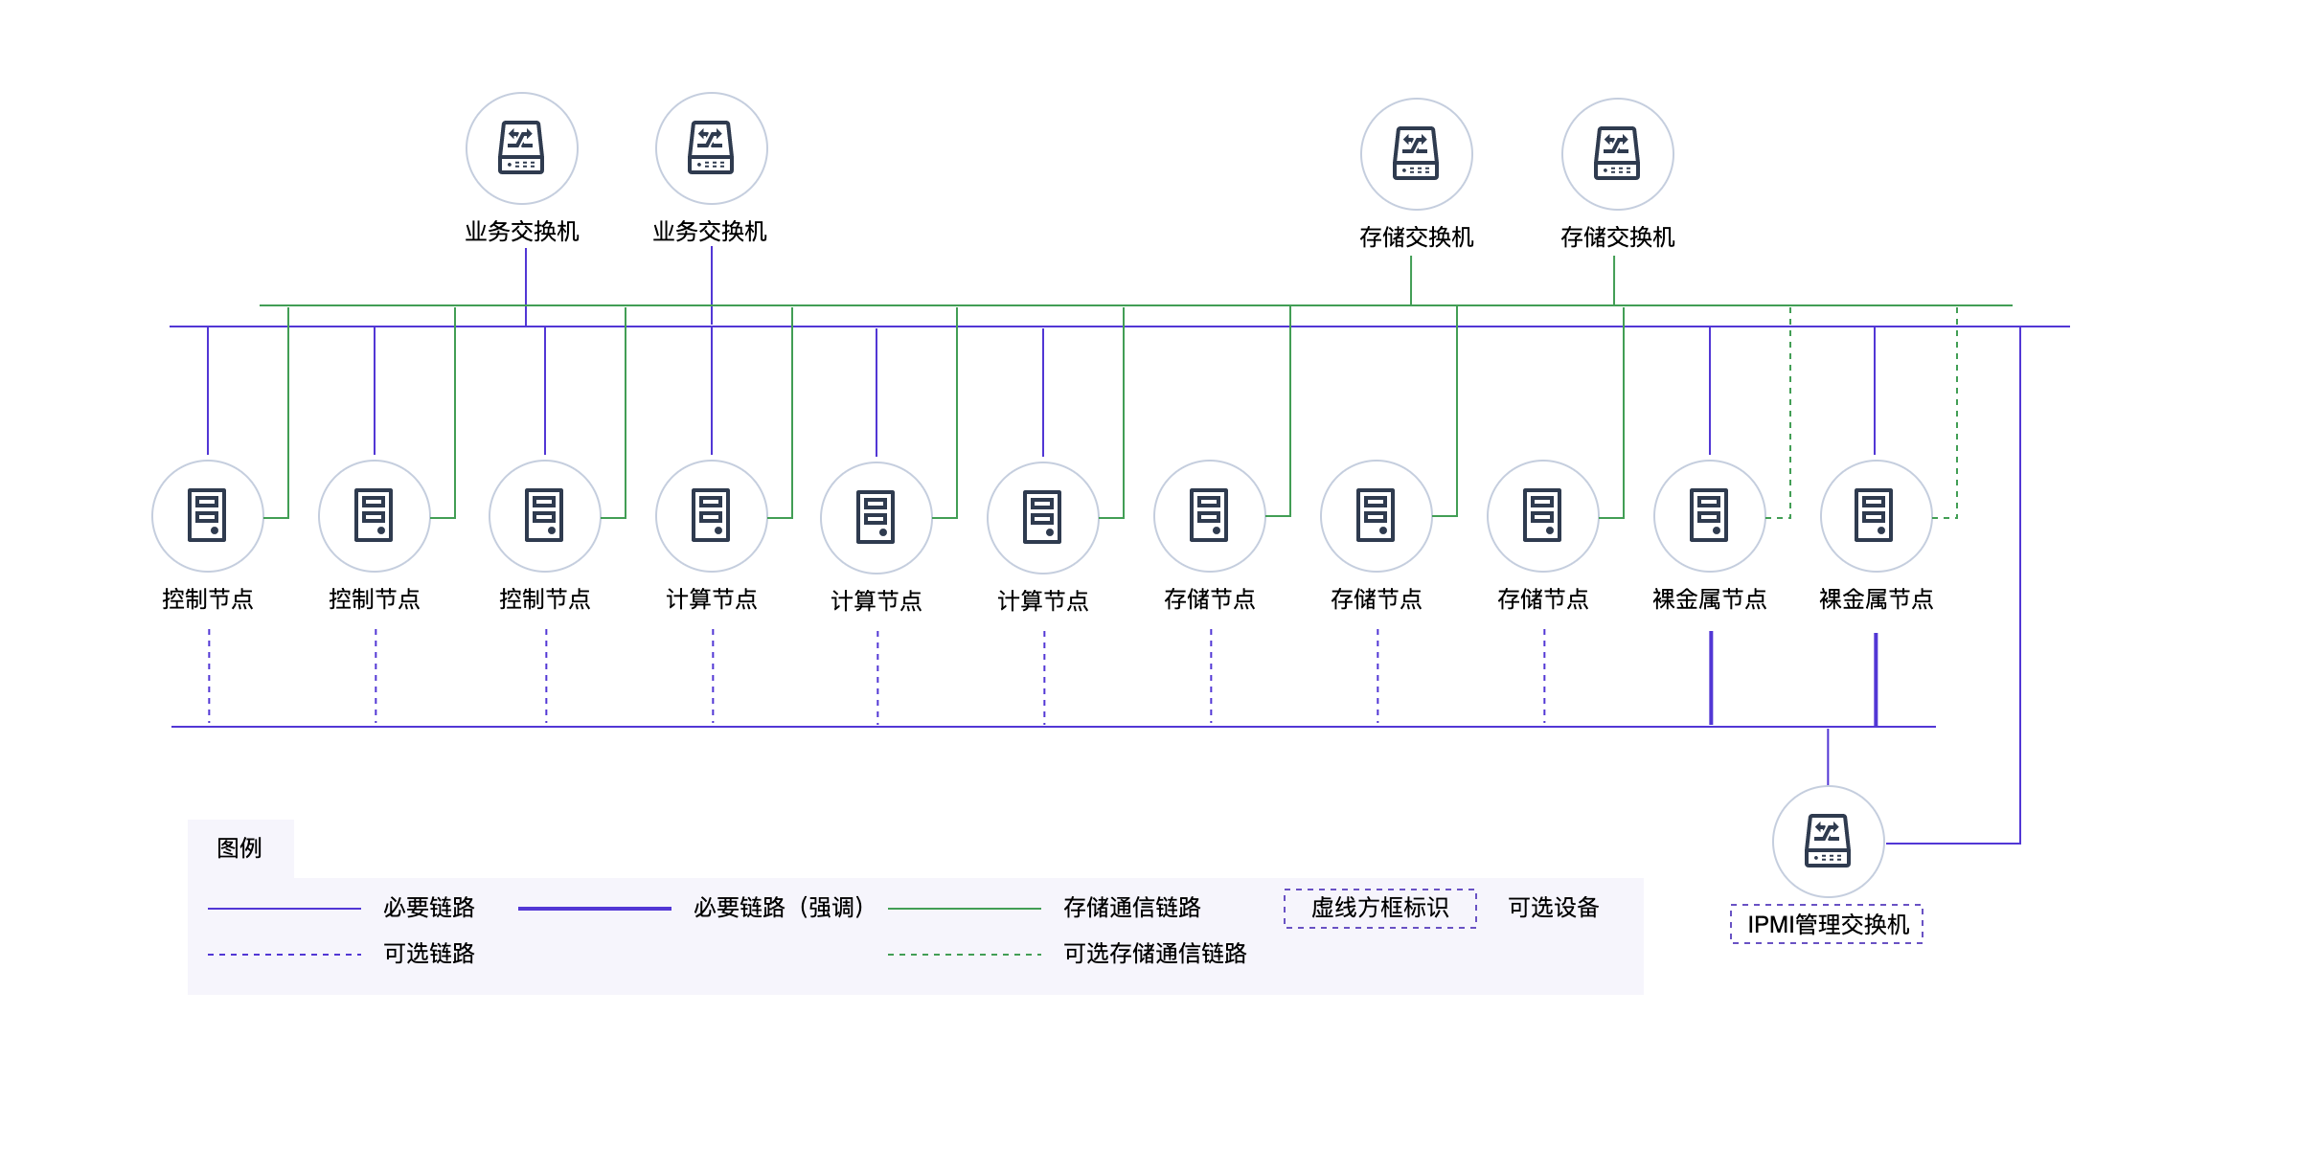Click the left 存储交换机 switch icon
2299x1149 pixels.
point(1416,154)
